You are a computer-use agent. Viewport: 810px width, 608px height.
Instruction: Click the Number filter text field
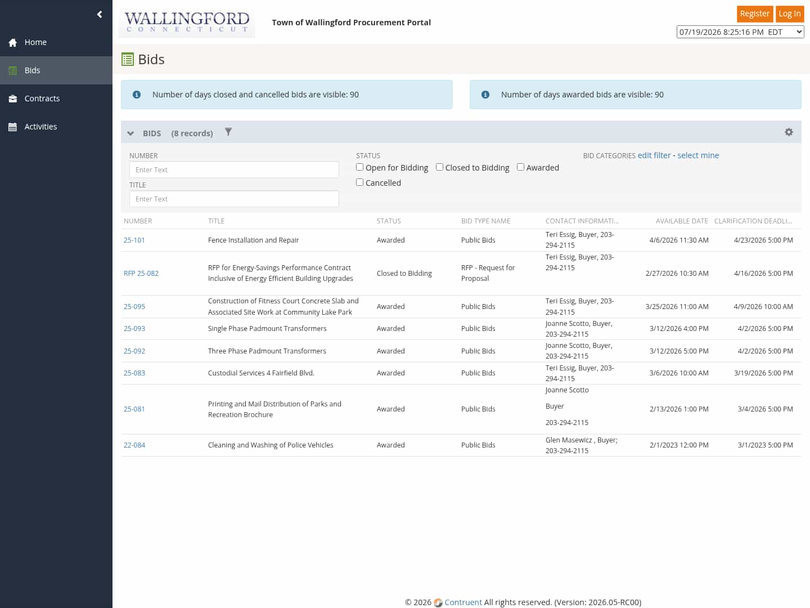(x=234, y=169)
